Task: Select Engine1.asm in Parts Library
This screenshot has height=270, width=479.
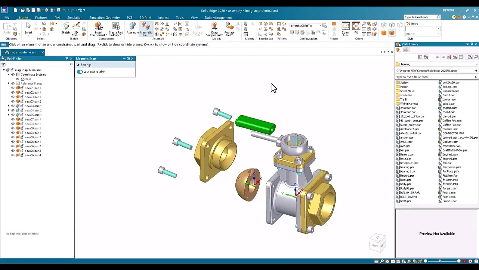Action: 450,154
